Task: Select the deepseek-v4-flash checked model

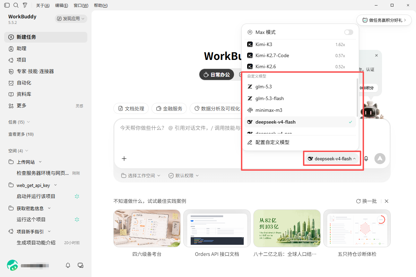Action: 300,122
